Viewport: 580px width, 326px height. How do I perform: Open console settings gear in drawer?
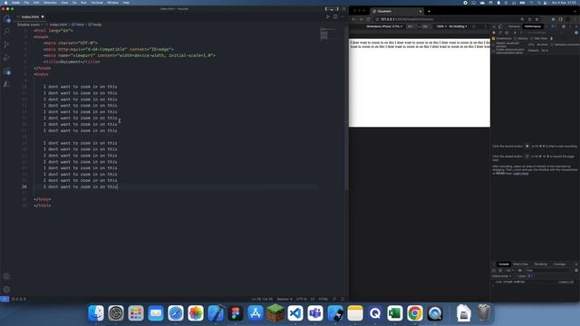click(x=576, y=270)
